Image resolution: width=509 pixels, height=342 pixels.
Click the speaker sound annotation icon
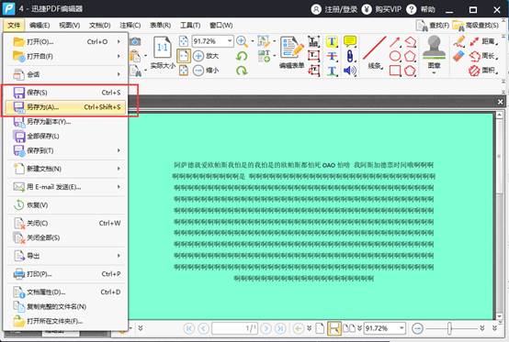point(350,71)
